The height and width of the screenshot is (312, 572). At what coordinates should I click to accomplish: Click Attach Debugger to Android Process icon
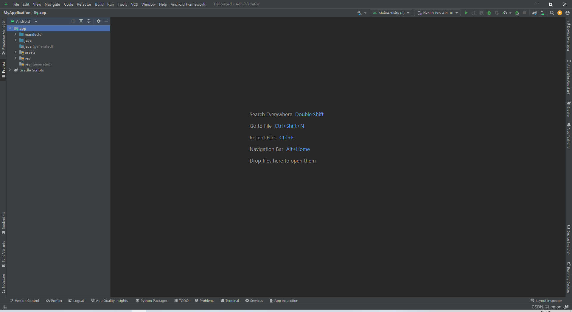point(517,13)
